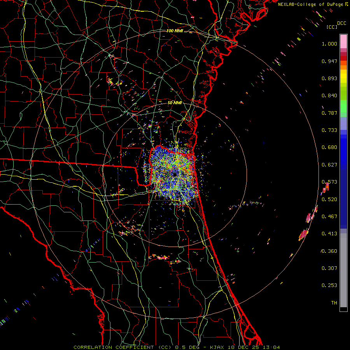350x350 pixels.
Task: Click the TH threshold label
Action: coord(334,303)
